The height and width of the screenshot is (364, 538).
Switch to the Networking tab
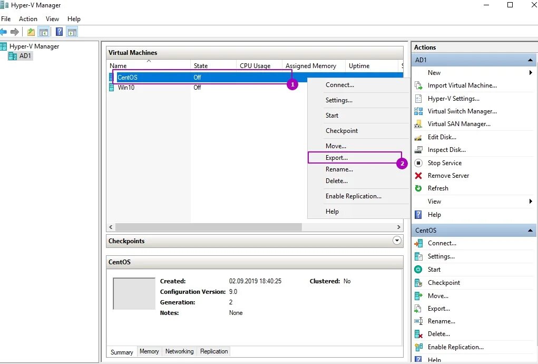[180, 351]
